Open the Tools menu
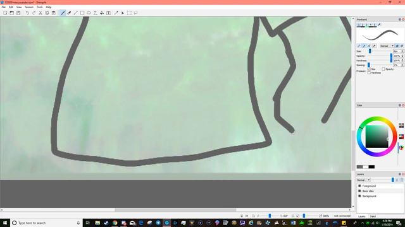The image size is (405, 227). [39, 7]
